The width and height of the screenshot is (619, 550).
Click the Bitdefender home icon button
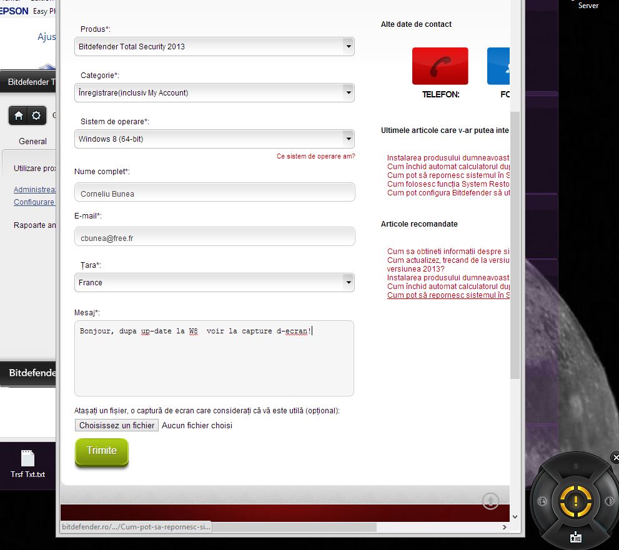19,115
